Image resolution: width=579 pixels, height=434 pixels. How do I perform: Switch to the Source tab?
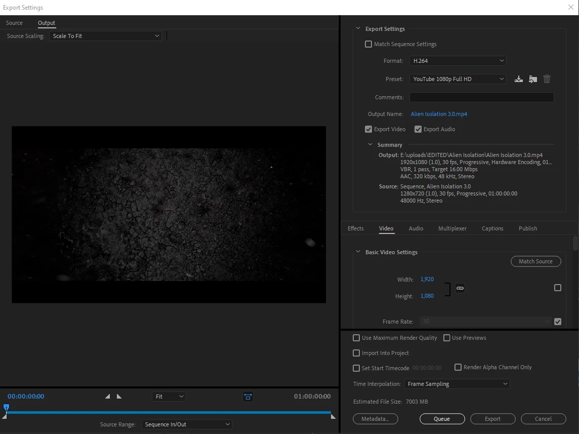[14, 23]
